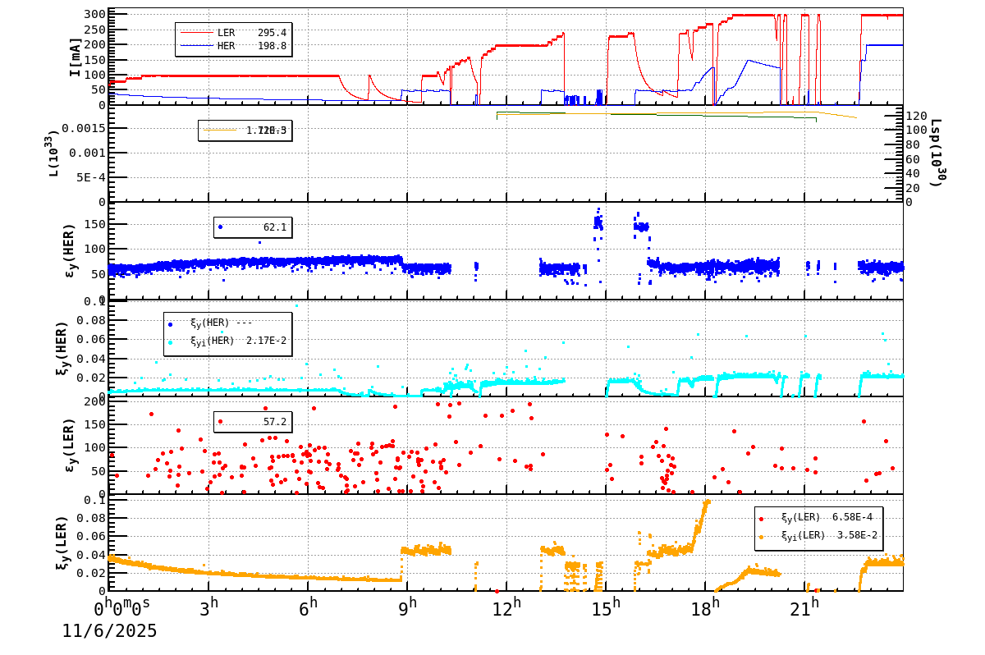
Task: Click the εy(HER) axis label
Action: [x=69, y=250]
